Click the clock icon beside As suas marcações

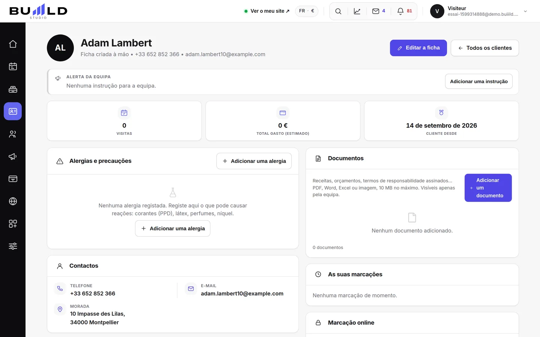[x=318, y=274]
